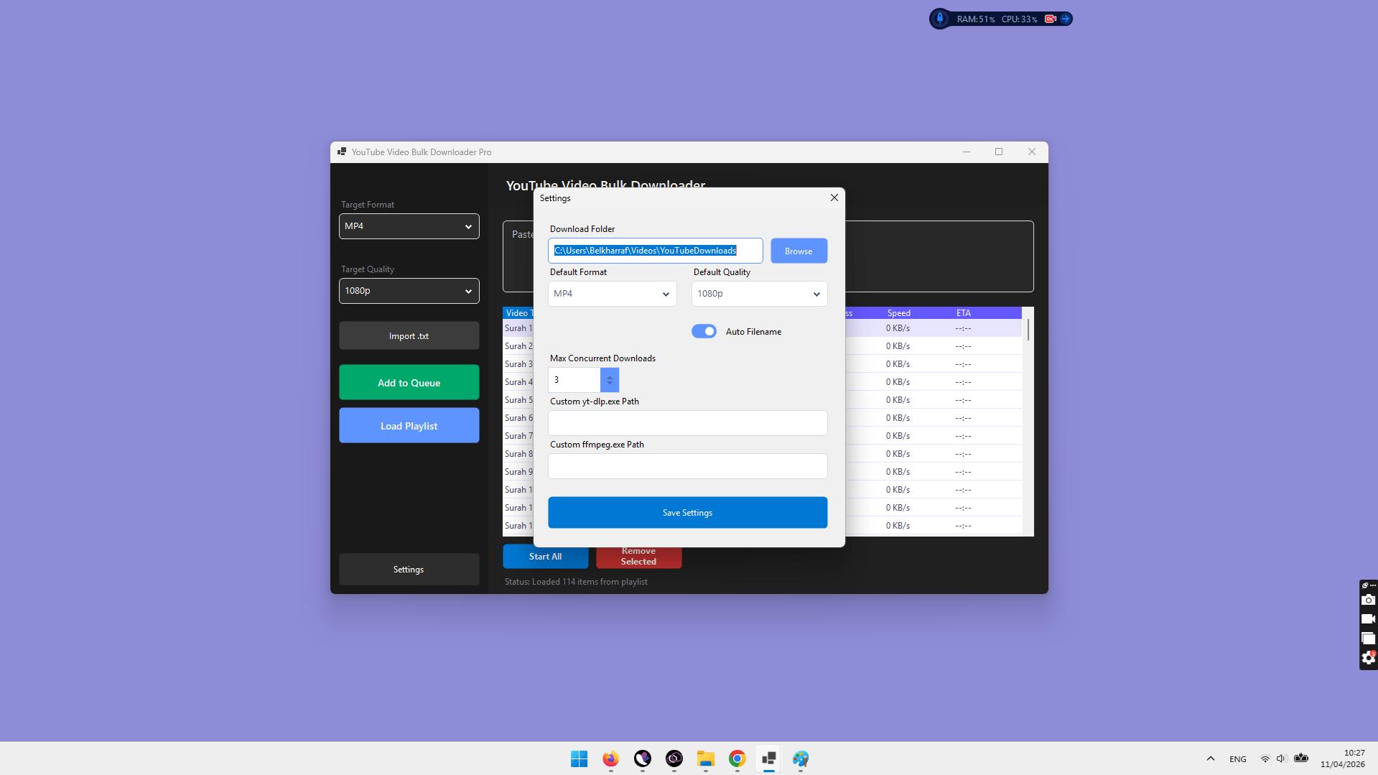Click the Custom yt-dlp.exe Path field
The image size is (1378, 775).
click(x=687, y=423)
